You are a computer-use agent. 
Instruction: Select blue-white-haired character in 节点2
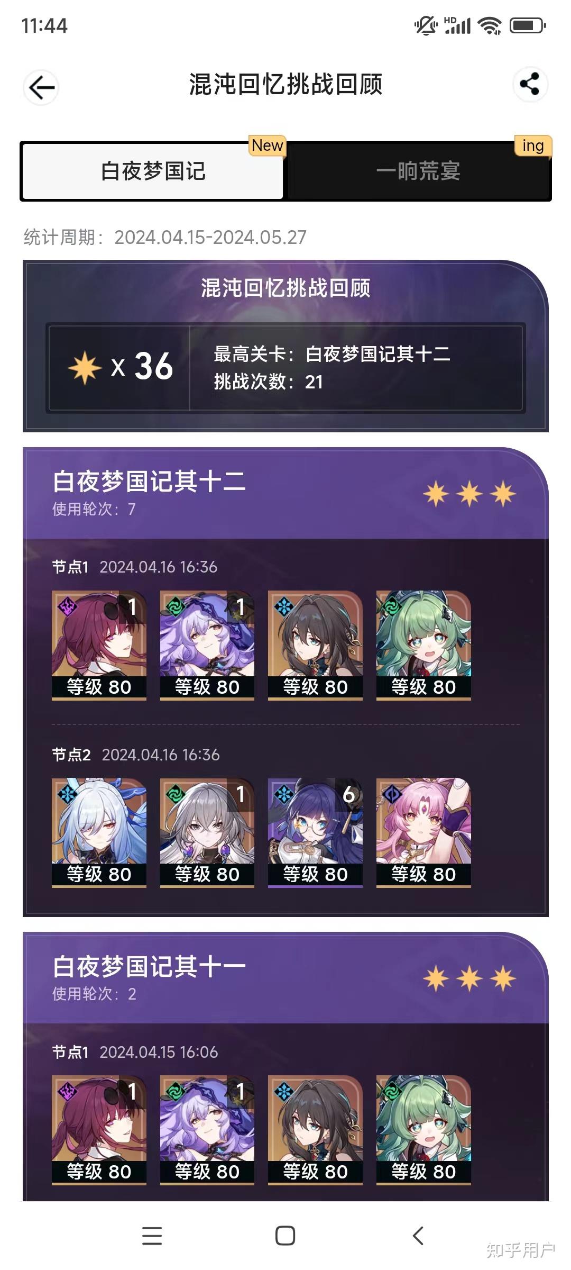99,832
